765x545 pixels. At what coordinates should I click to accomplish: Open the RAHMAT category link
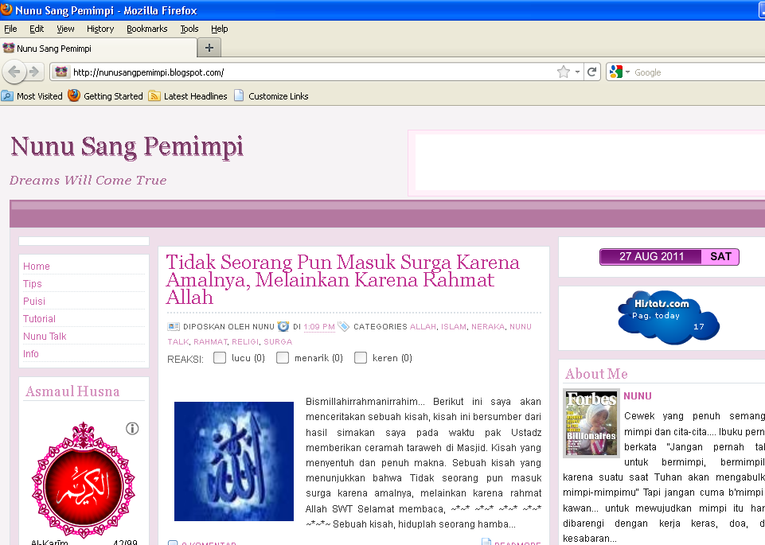pos(210,342)
